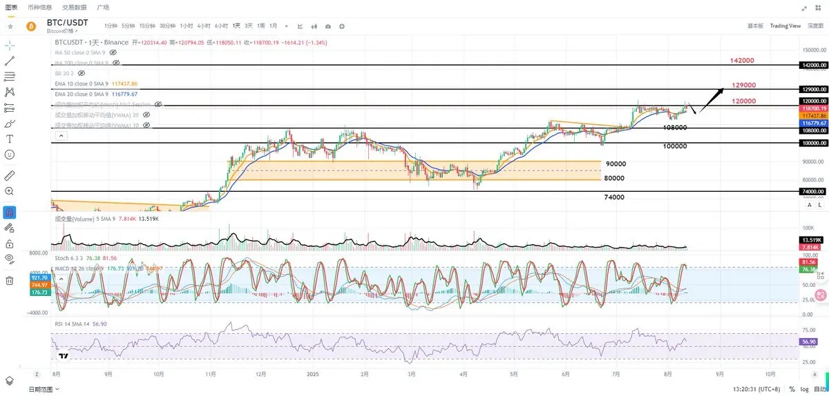Select the brush drawing tool
The image size is (829, 396).
point(10,124)
